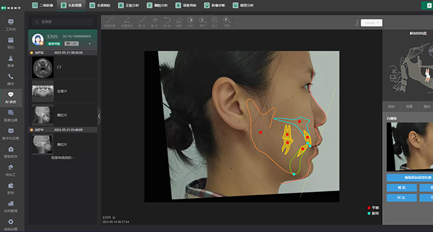Open 工作台 in the left sidebar
433x232 pixels.
(10, 25)
